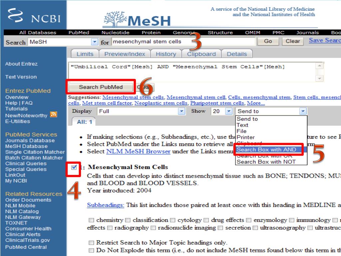Open ClinicalTrials.gov in the sidebar
The height and width of the screenshot is (256, 341).
(x=28, y=240)
